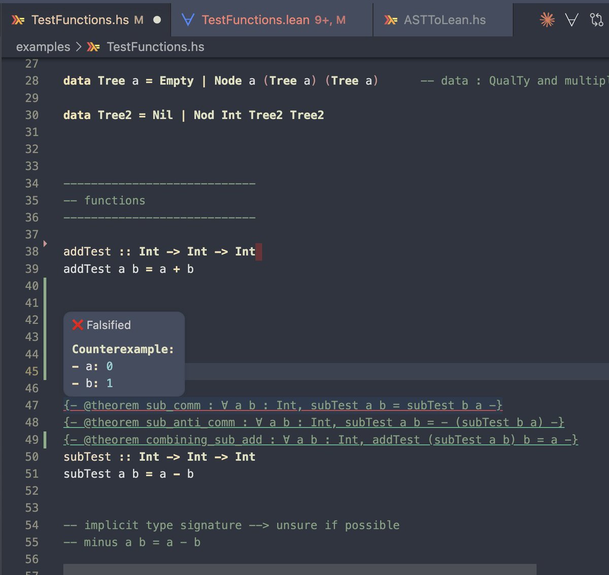The image size is (609, 575).
Task: Click the '-- data : QualTy and multipl' comment
Action: tap(514, 81)
